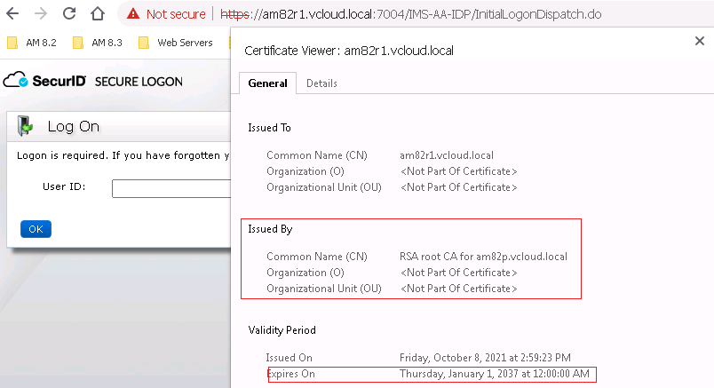Click the Logon is required message text
Image resolution: width=714 pixels, height=388 pixels.
point(123,155)
